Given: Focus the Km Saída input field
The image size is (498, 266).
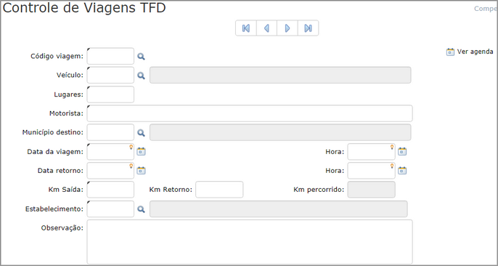Looking at the screenshot, I should tap(110, 190).
